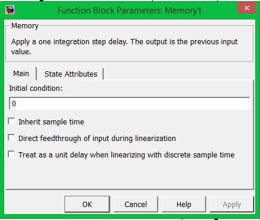The image size is (260, 220).
Task: Open documentation via the Help button
Action: 184,204
